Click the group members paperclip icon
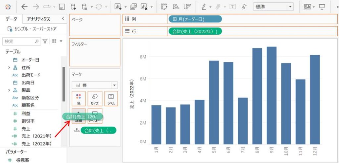The width and height of the screenshot is (339, 163). [x=218, y=7]
